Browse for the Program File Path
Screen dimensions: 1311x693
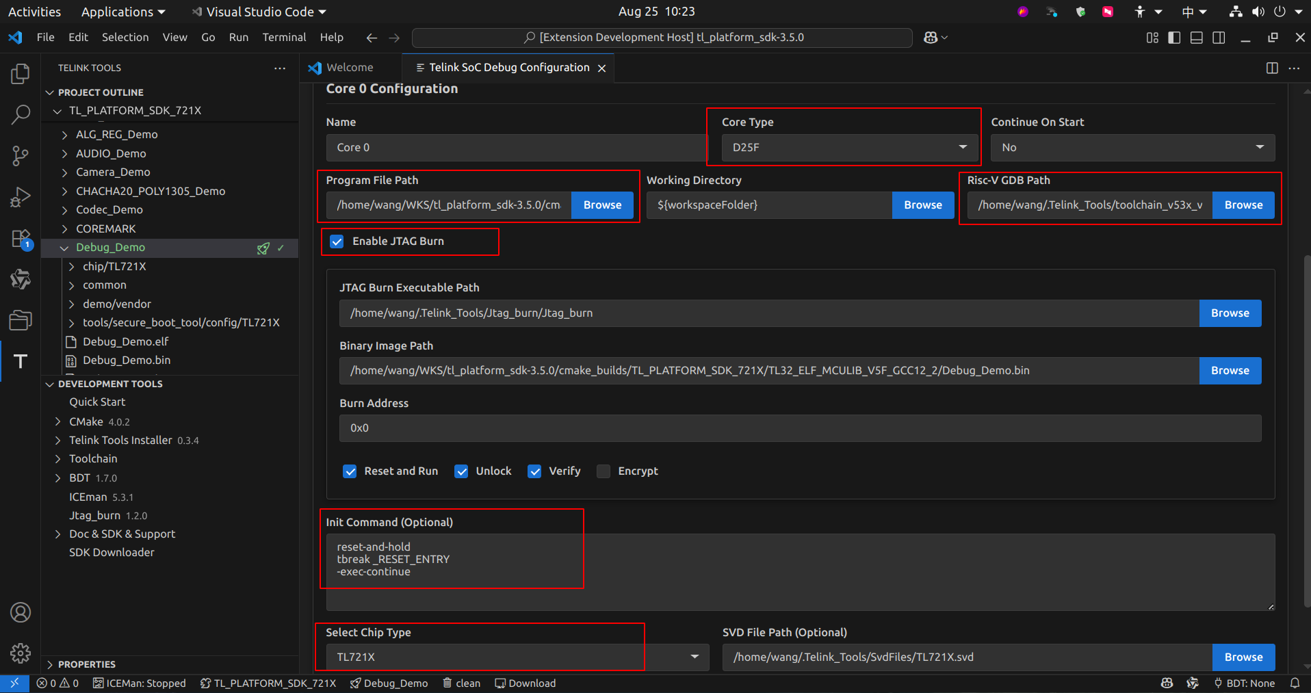click(x=601, y=205)
